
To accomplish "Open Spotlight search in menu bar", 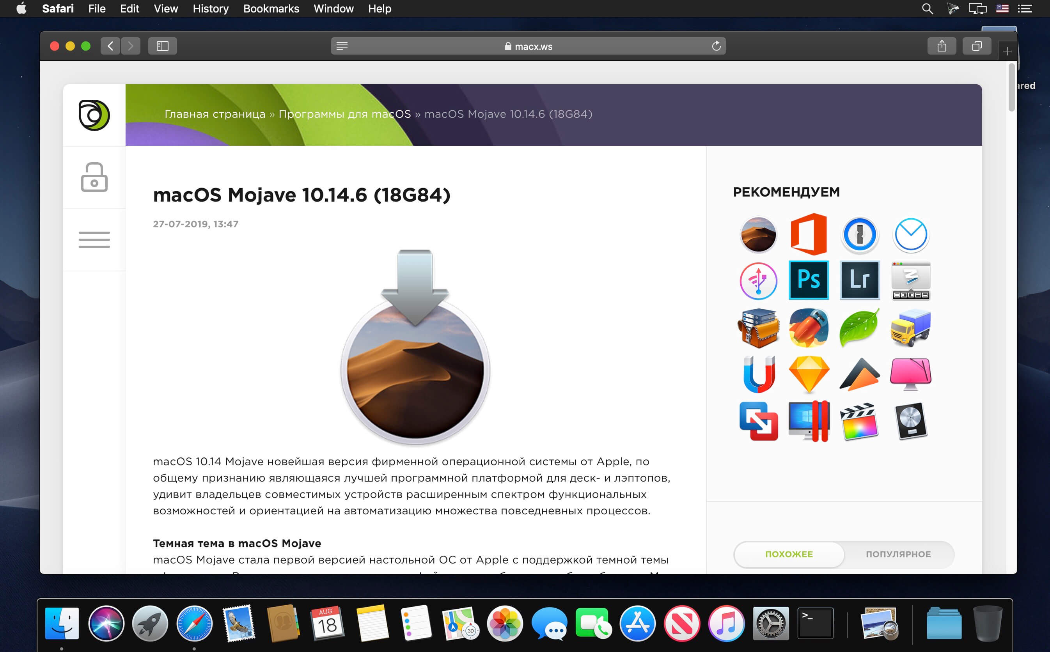I will [x=928, y=9].
